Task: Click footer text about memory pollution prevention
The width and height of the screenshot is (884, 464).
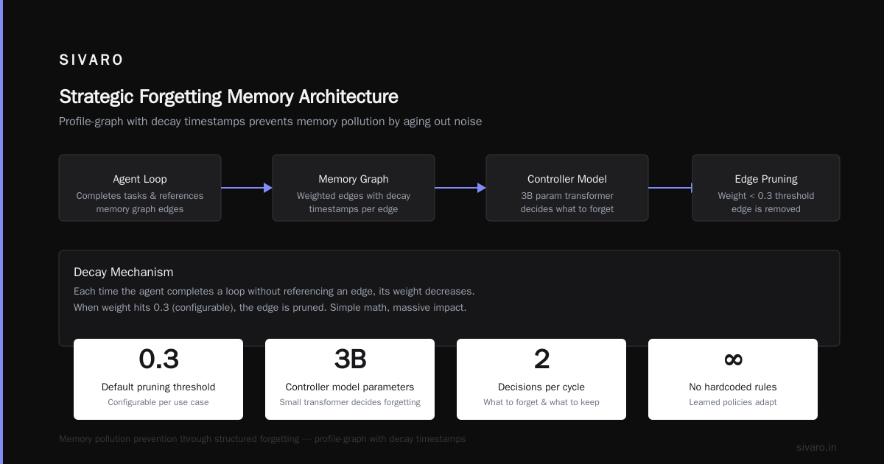Action: tap(262, 439)
